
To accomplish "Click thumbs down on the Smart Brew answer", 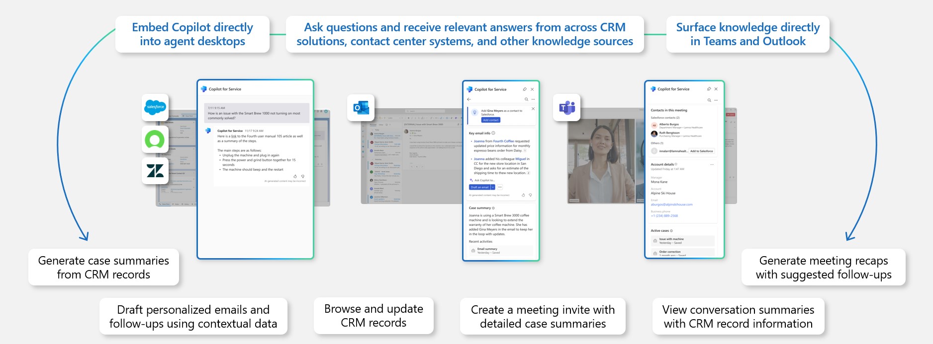I will pyautogui.click(x=302, y=176).
